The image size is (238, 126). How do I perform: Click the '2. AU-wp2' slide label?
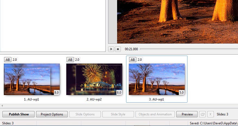point(94,99)
